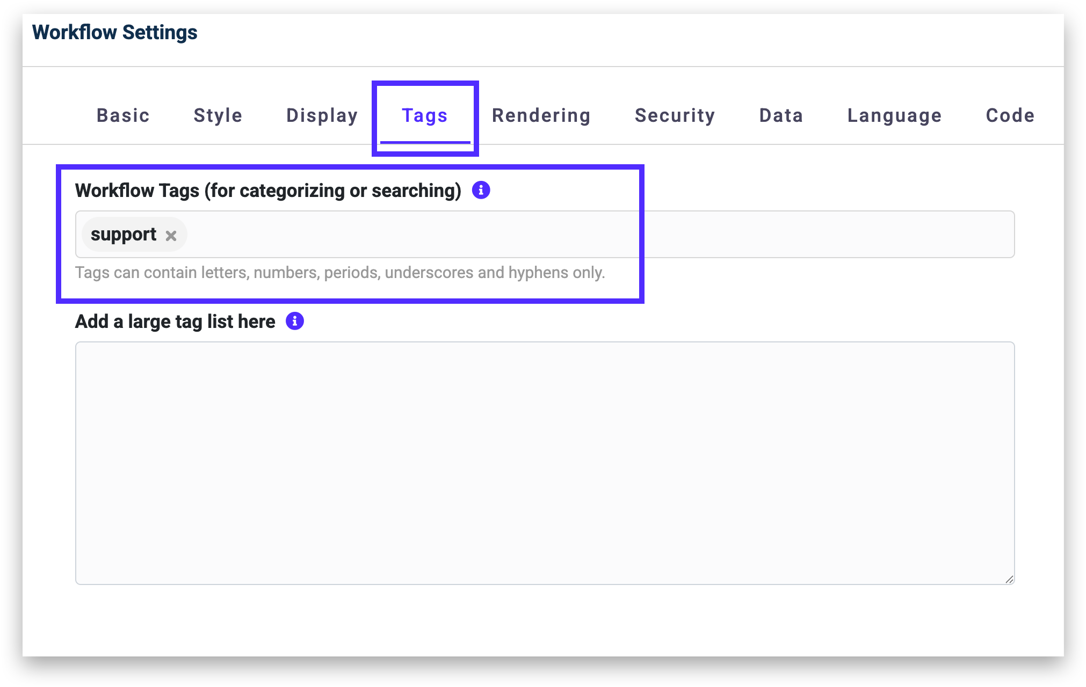Screen dimensions: 1086x687
Task: Click info icon next to large tag list
Action: point(294,321)
